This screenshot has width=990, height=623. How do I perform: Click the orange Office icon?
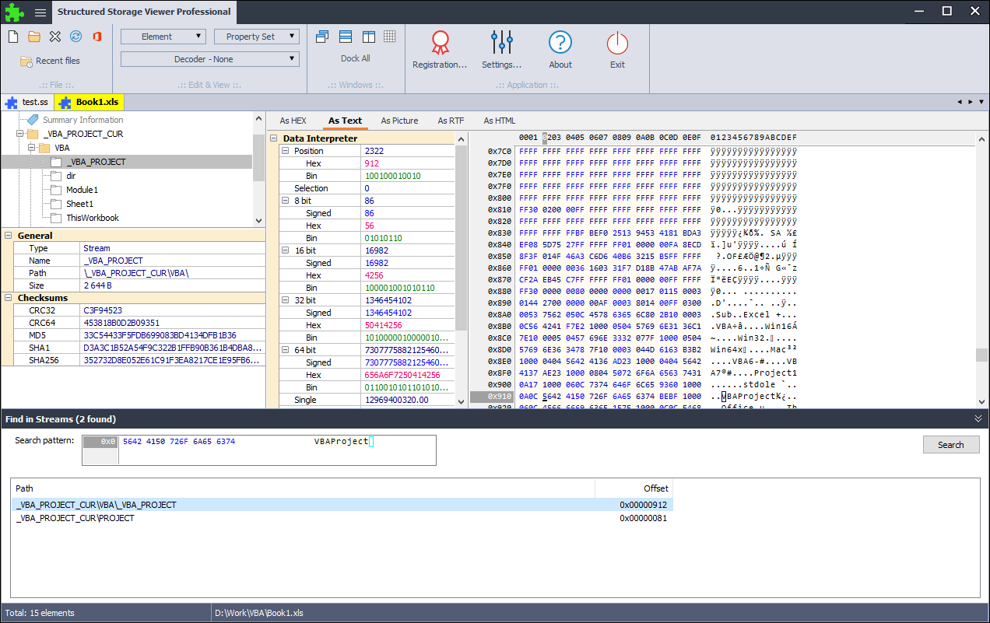[97, 37]
